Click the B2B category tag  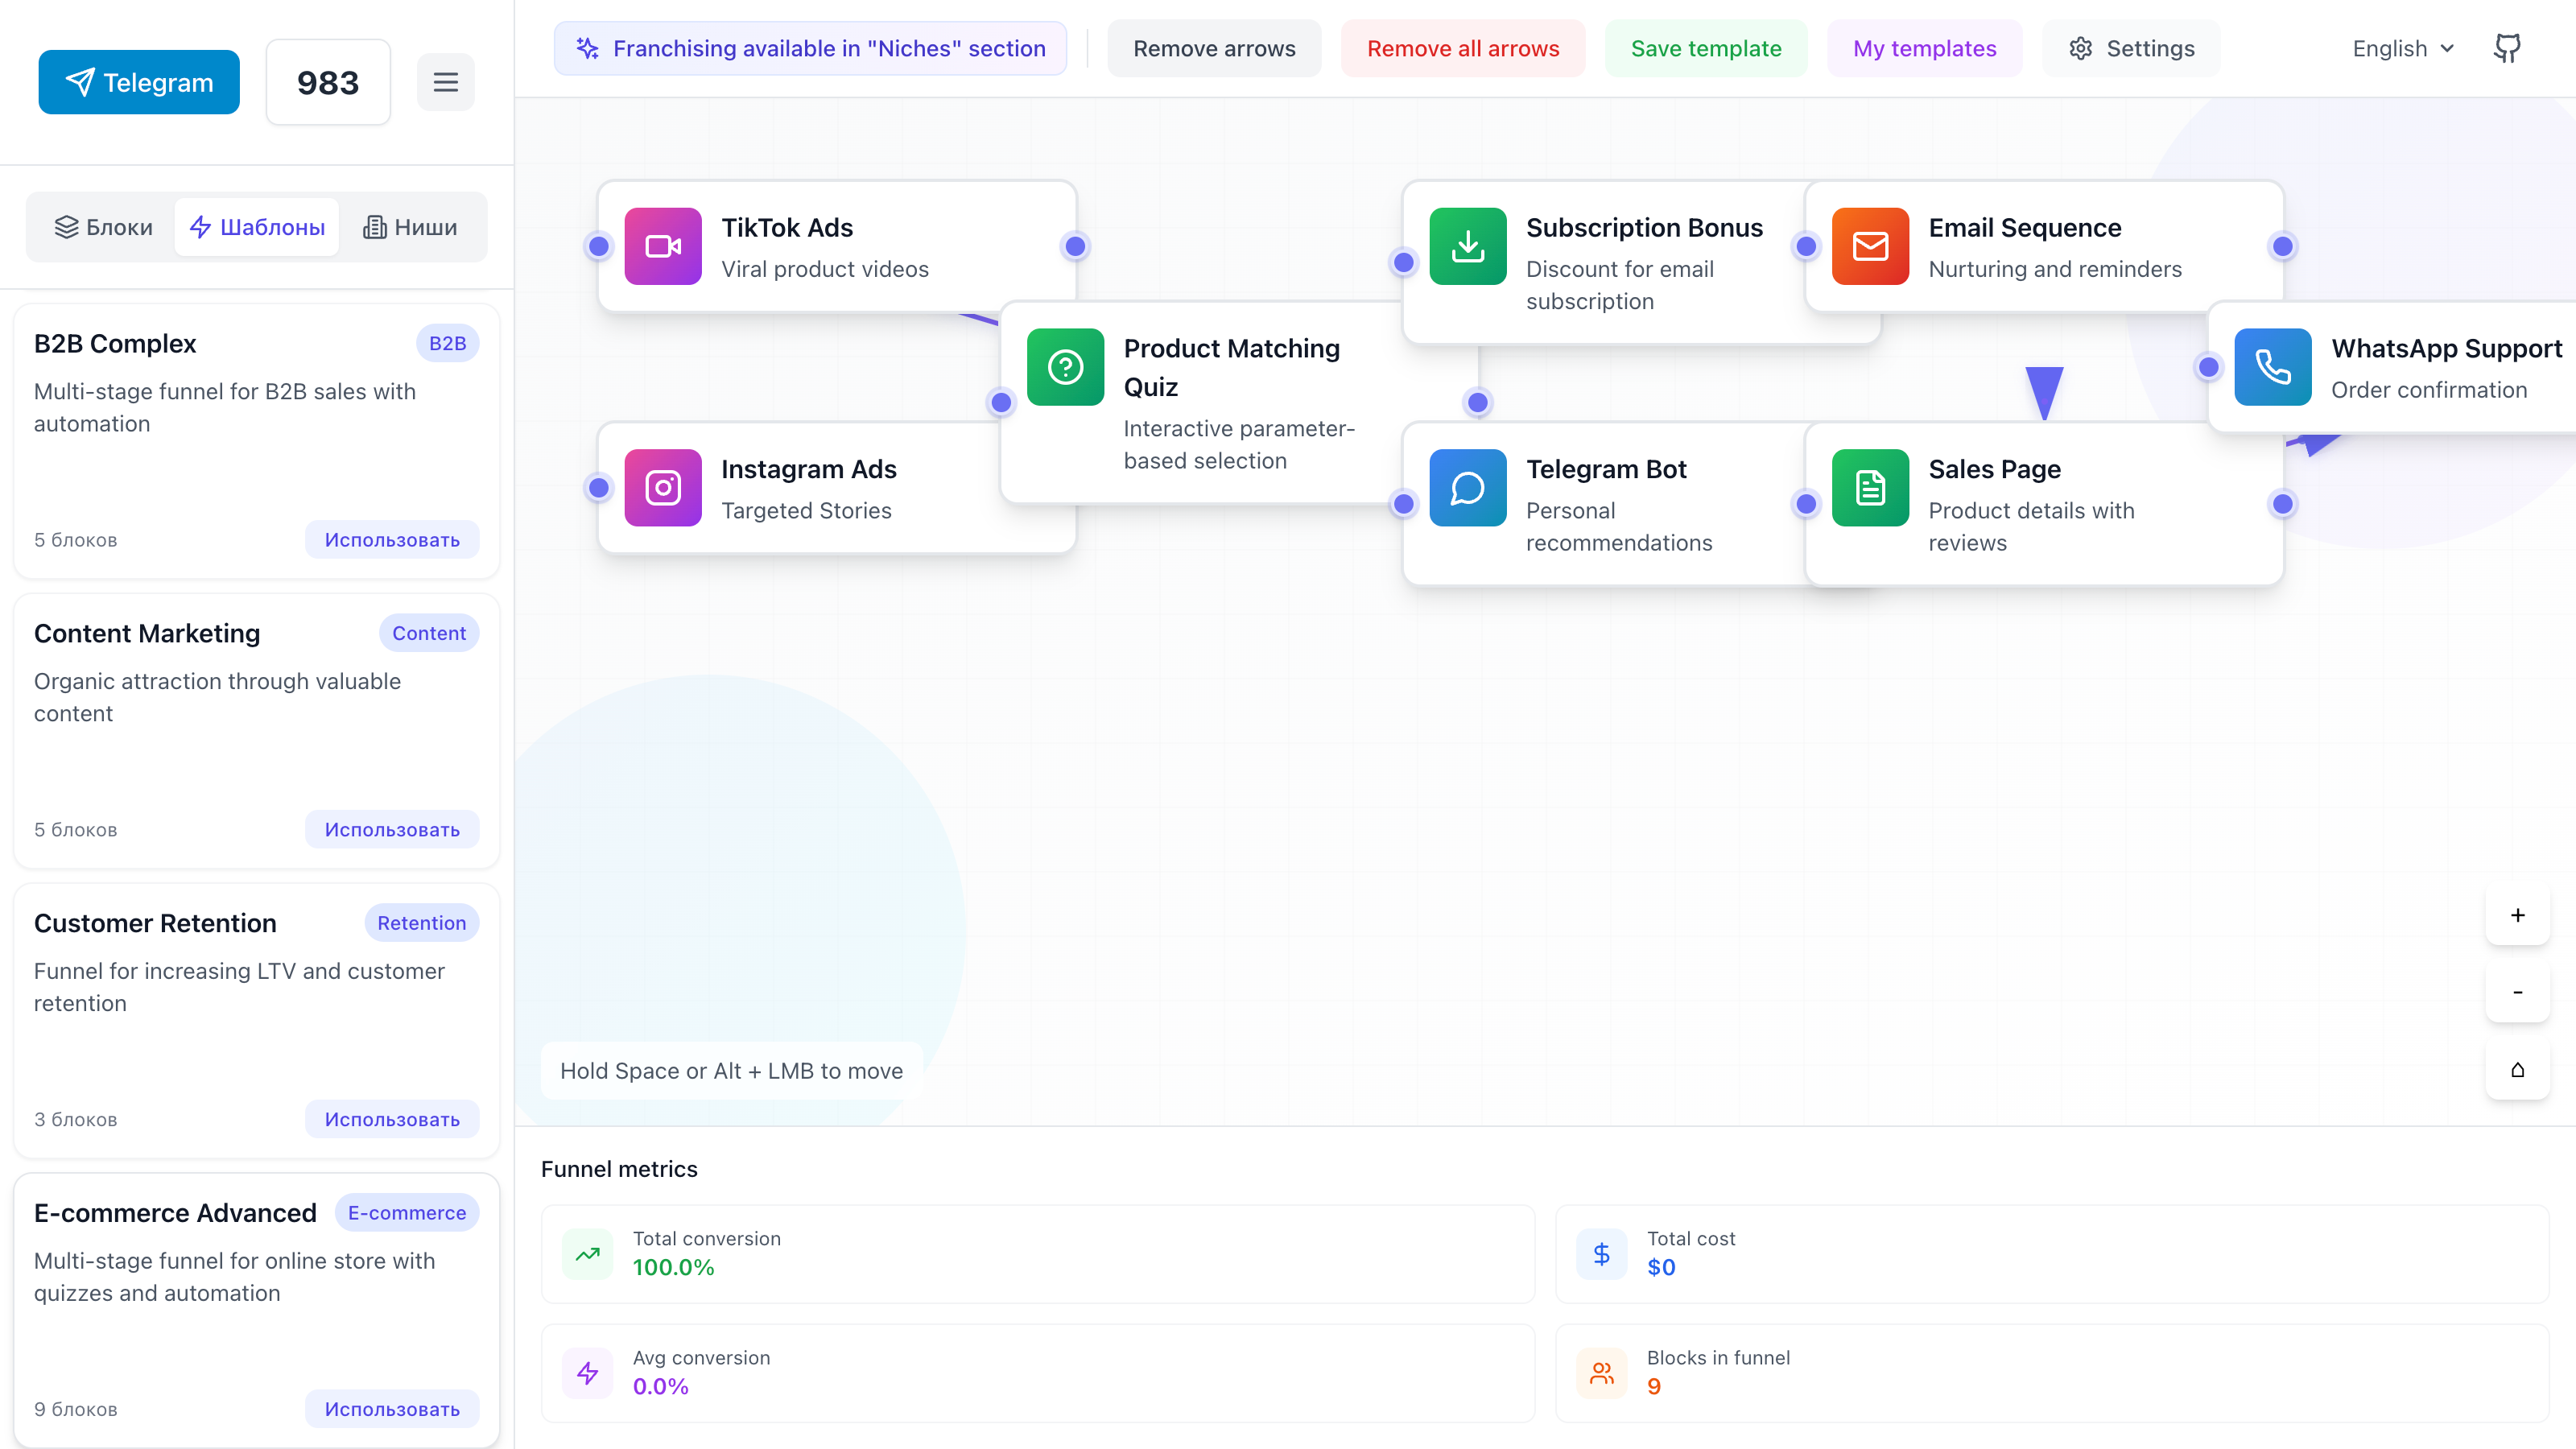tap(447, 343)
